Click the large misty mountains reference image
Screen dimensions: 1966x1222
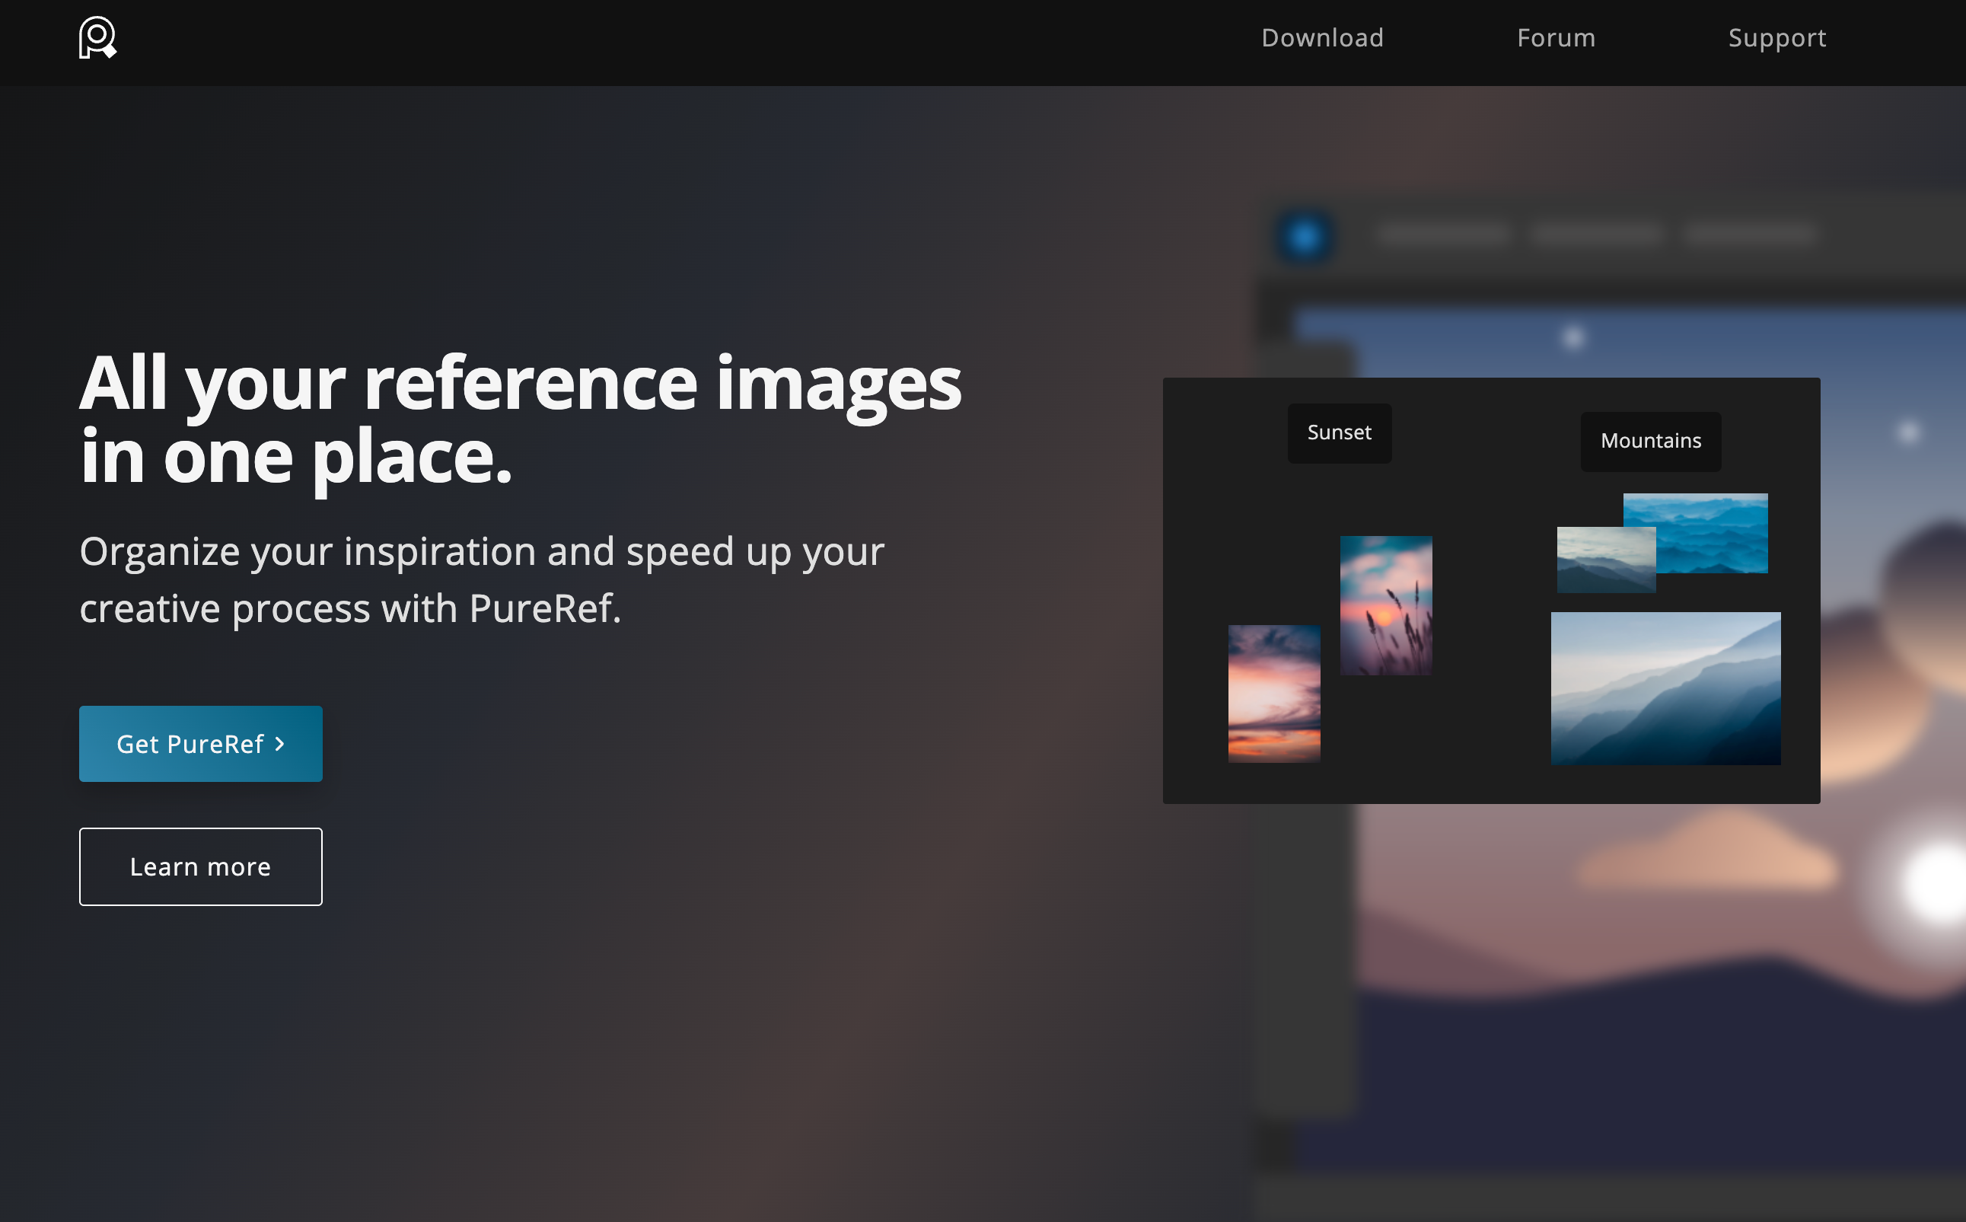point(1665,686)
